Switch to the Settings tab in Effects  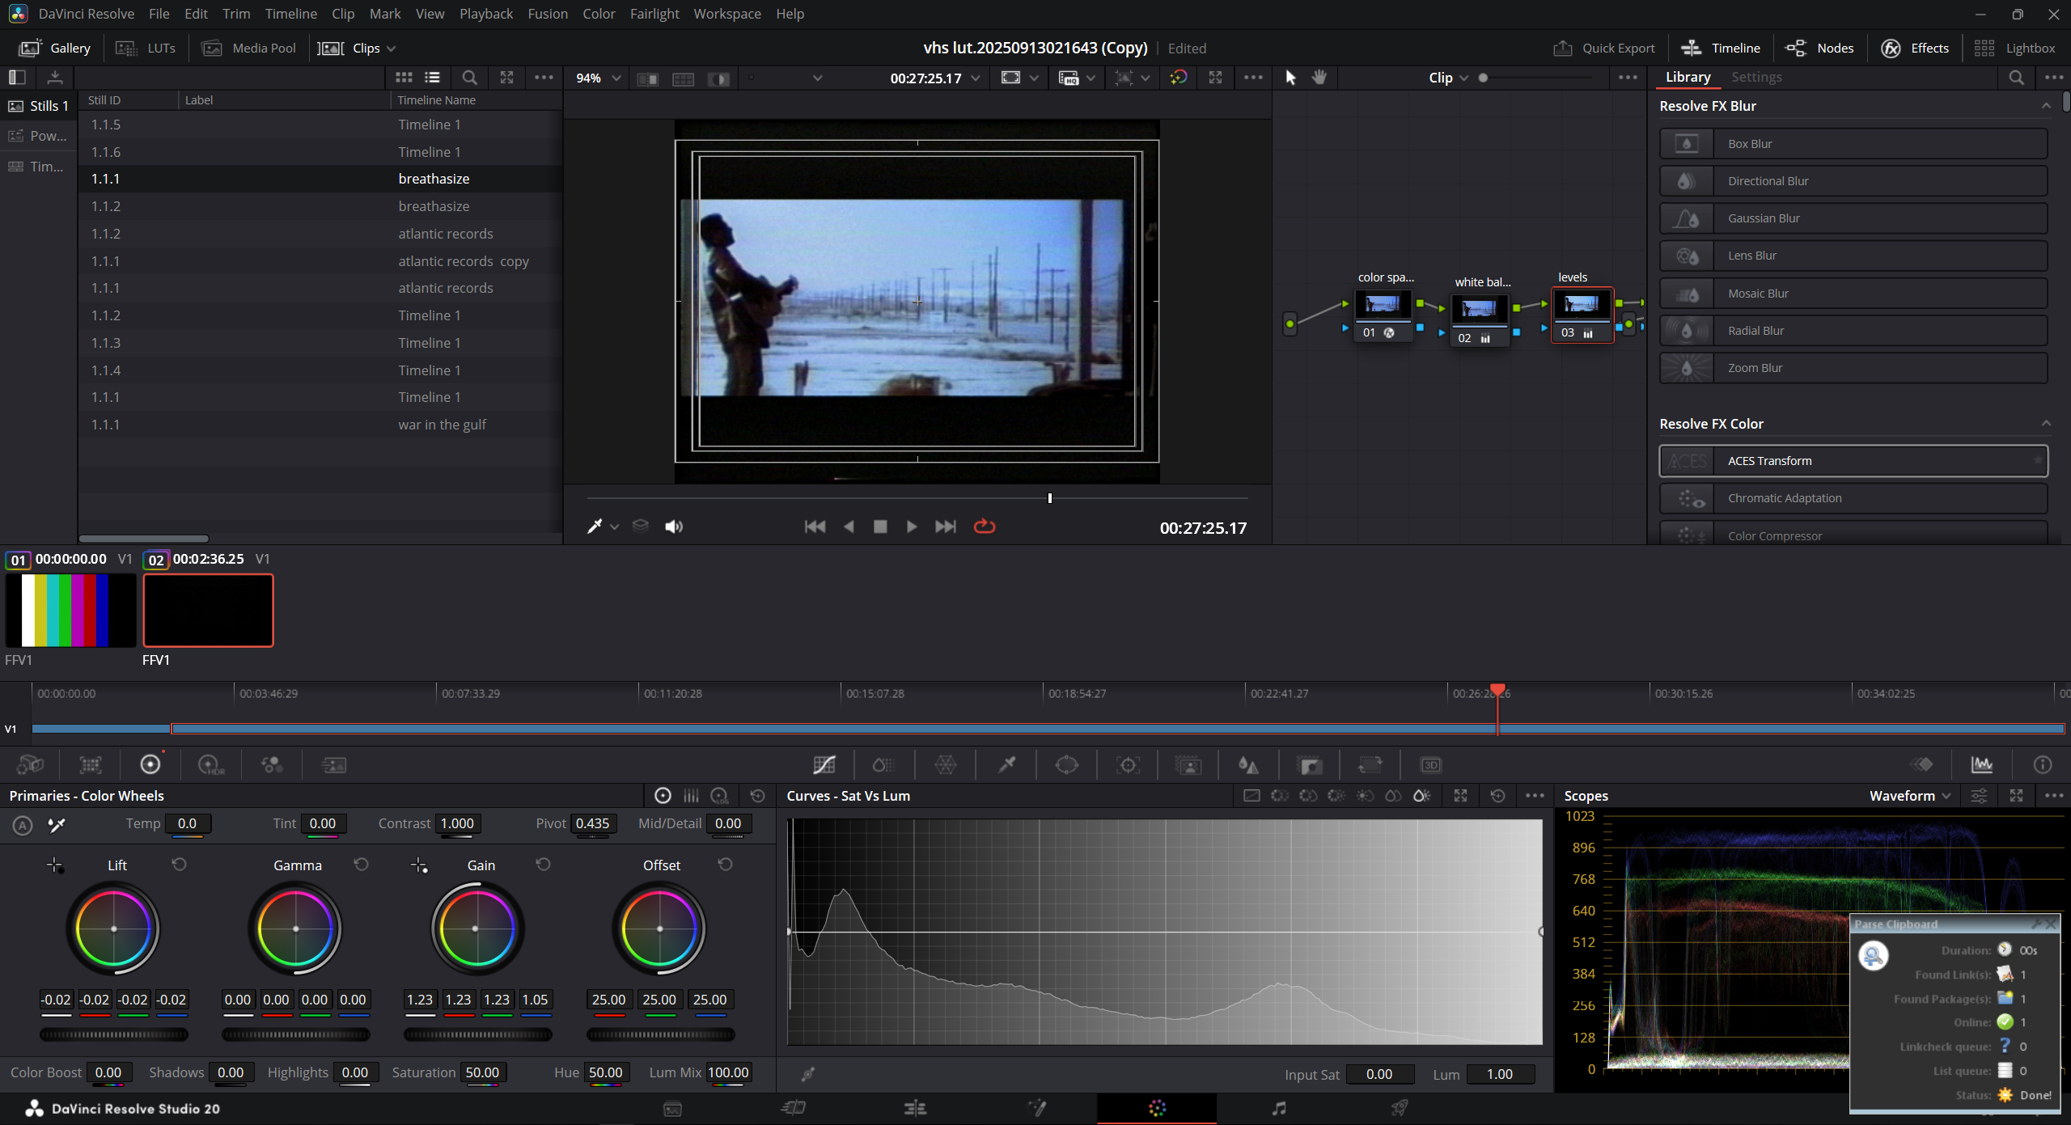coord(1755,77)
